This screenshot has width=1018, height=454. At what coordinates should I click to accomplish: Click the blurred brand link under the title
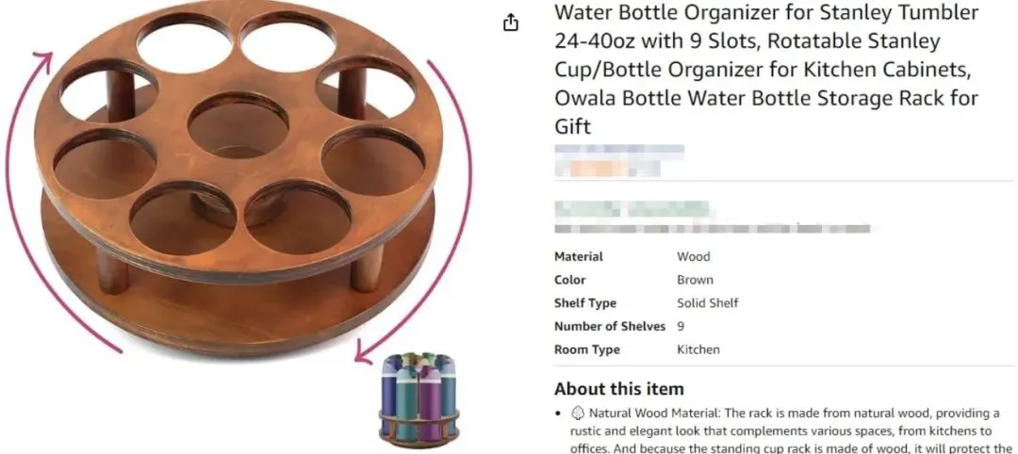(619, 152)
